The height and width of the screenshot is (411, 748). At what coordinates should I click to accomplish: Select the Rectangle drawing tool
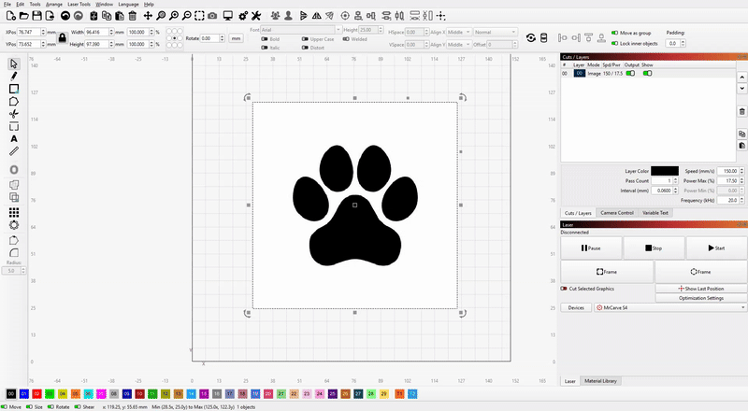pos(14,89)
